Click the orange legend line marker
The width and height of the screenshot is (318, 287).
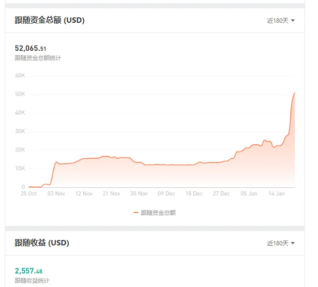click(x=136, y=212)
